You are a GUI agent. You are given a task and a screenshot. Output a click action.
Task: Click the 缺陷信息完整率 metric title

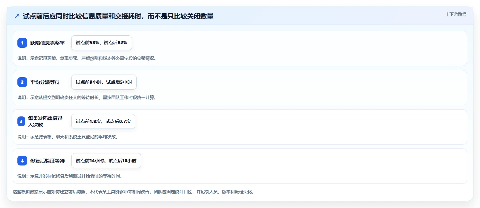pos(48,43)
